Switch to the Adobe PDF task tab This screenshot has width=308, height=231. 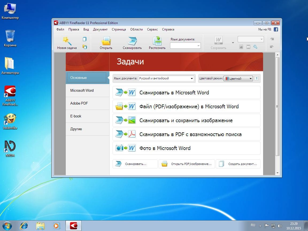coord(87,103)
